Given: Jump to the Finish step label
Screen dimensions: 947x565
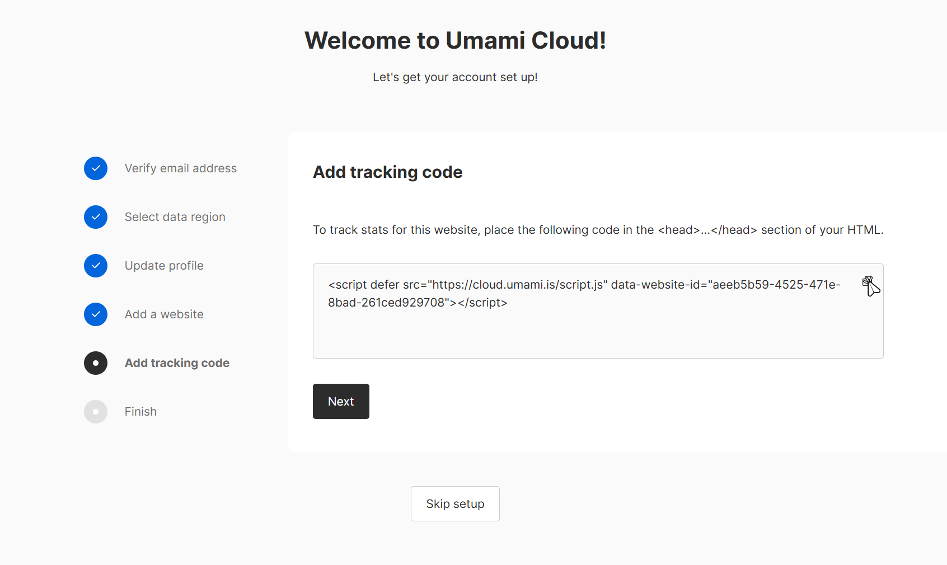Looking at the screenshot, I should 140,412.
